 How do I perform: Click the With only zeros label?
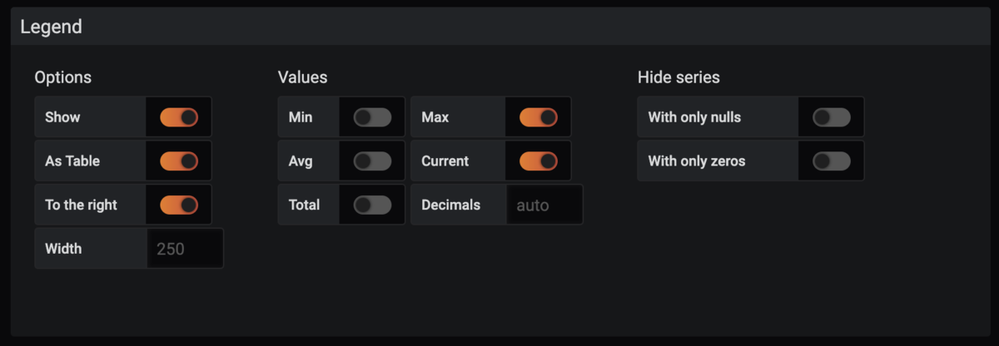(696, 161)
